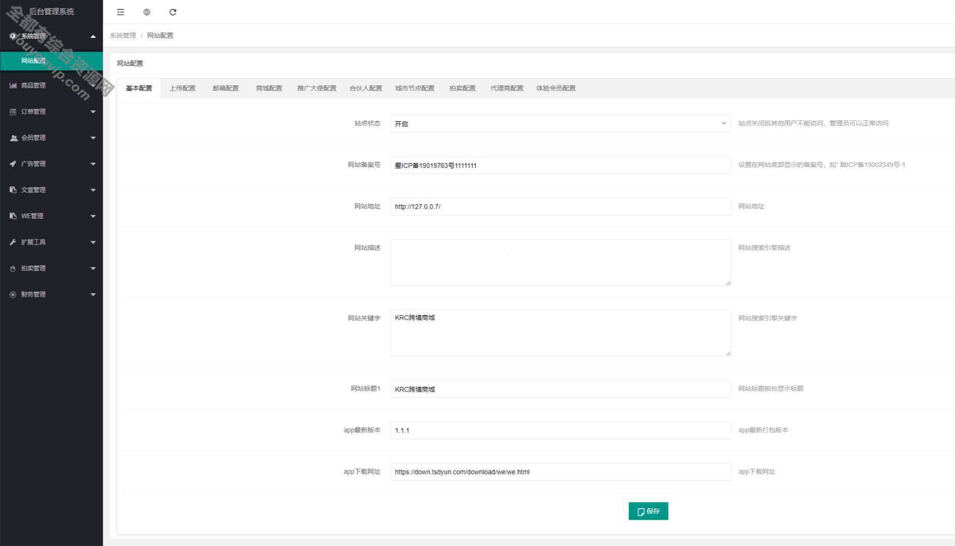
Task: Expand the 财务管理 menu arrow
Action: (93, 294)
